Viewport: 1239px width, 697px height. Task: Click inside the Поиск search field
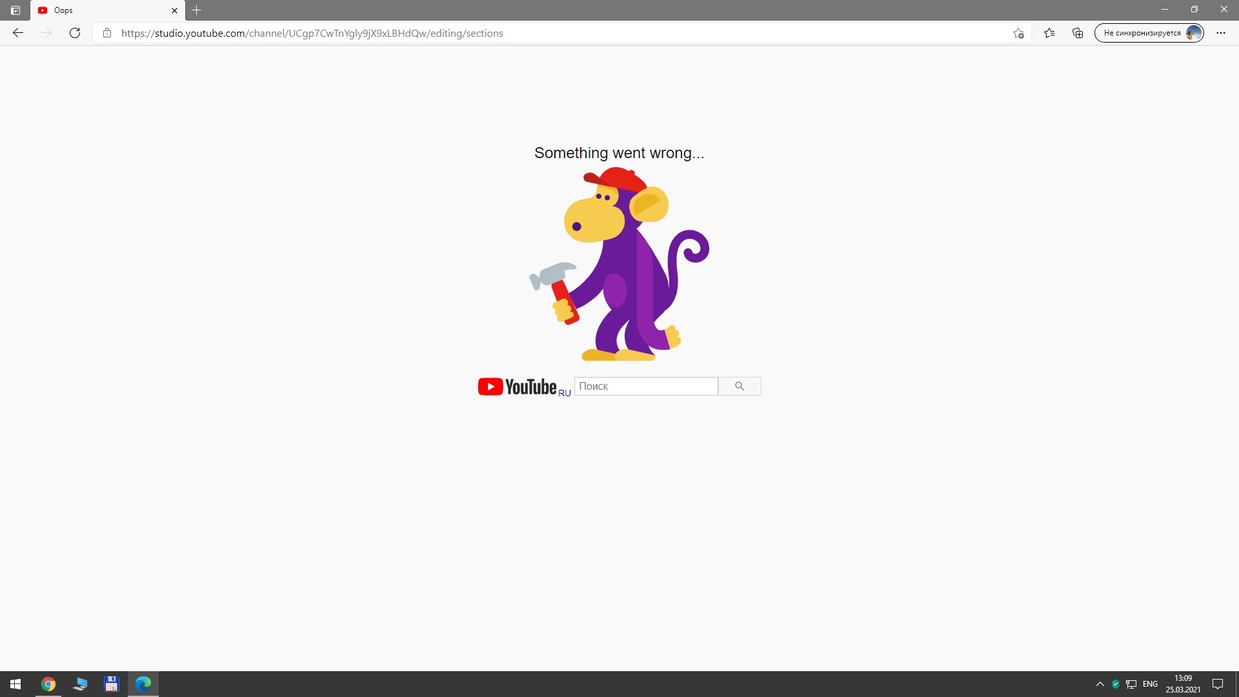(x=645, y=386)
